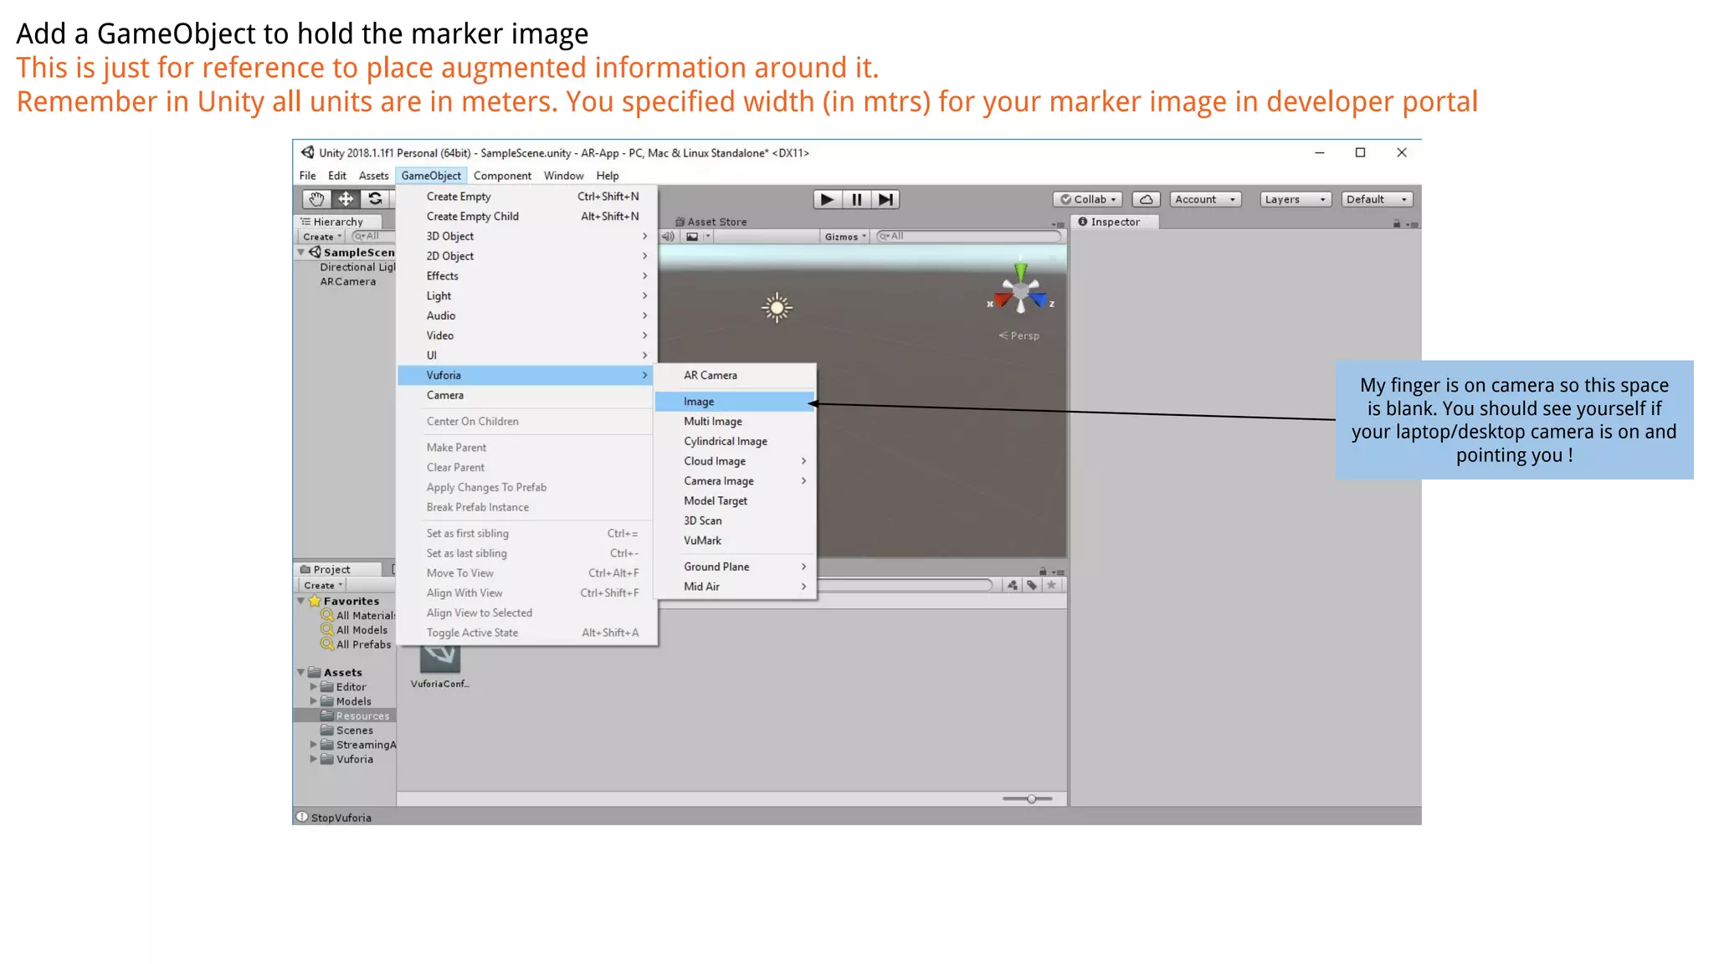Select the Hand tool in toolbar
This screenshot has height=964, width=1714.
click(316, 199)
